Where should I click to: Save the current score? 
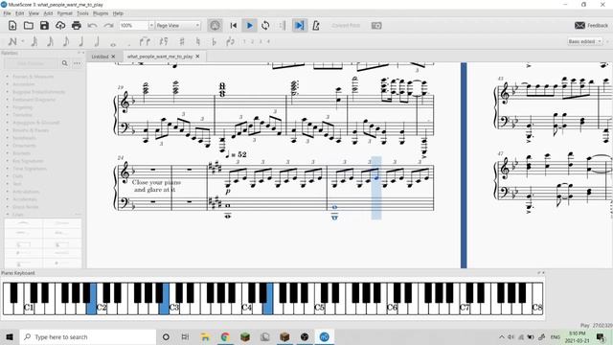pyautogui.click(x=44, y=26)
